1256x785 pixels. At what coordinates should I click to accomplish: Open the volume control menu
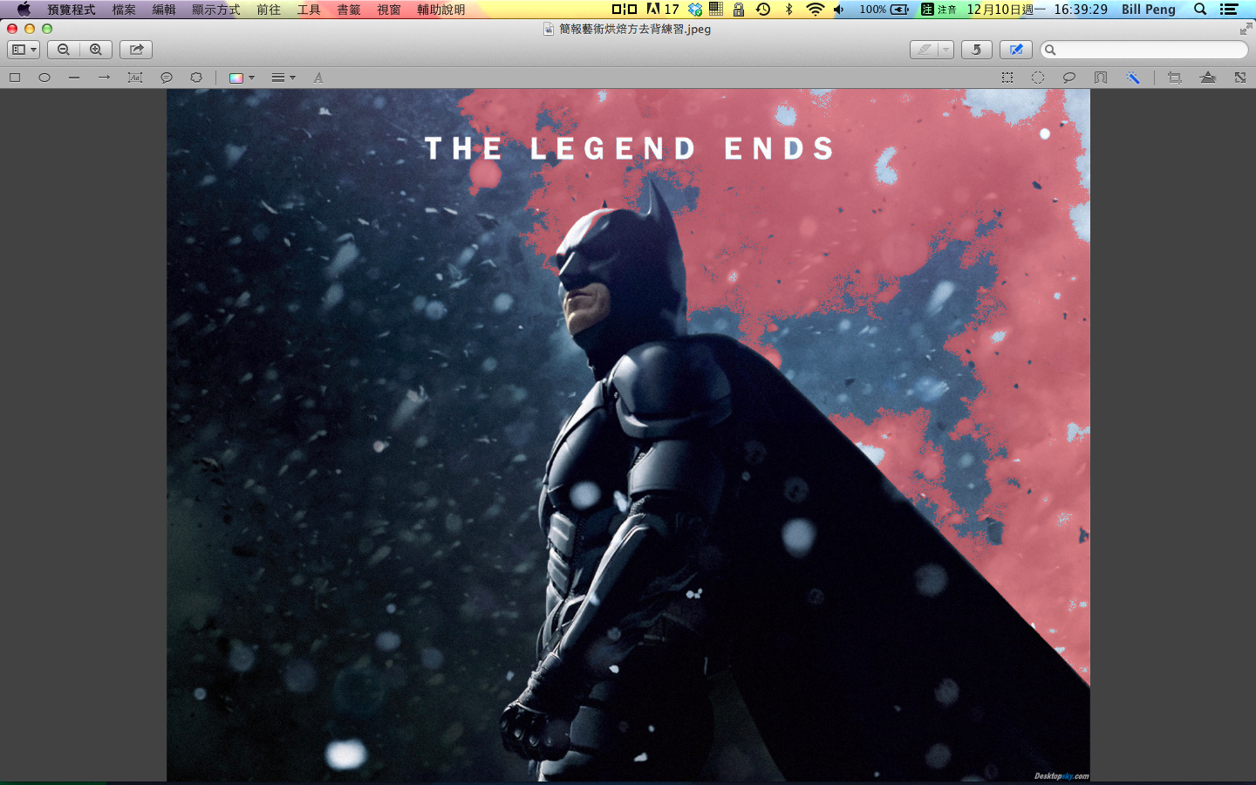pyautogui.click(x=839, y=10)
